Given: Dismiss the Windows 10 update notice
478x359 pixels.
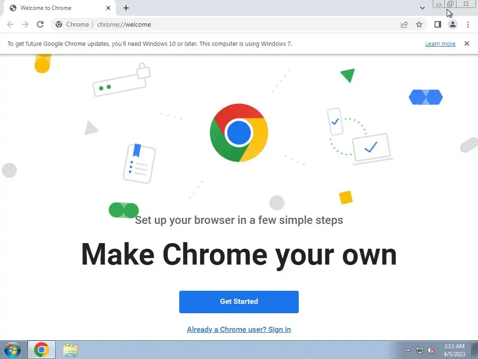Looking at the screenshot, I should point(467,43).
